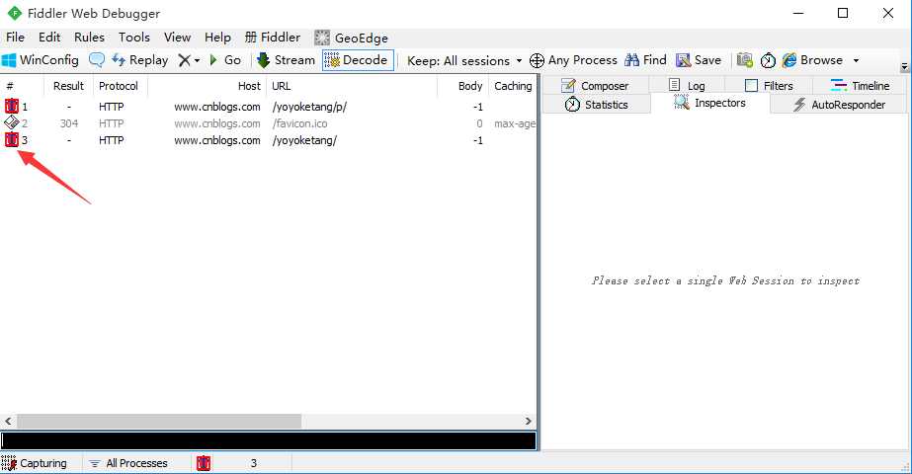Switch to the Composer tab
Image resolution: width=912 pixels, height=474 pixels.
pos(595,86)
